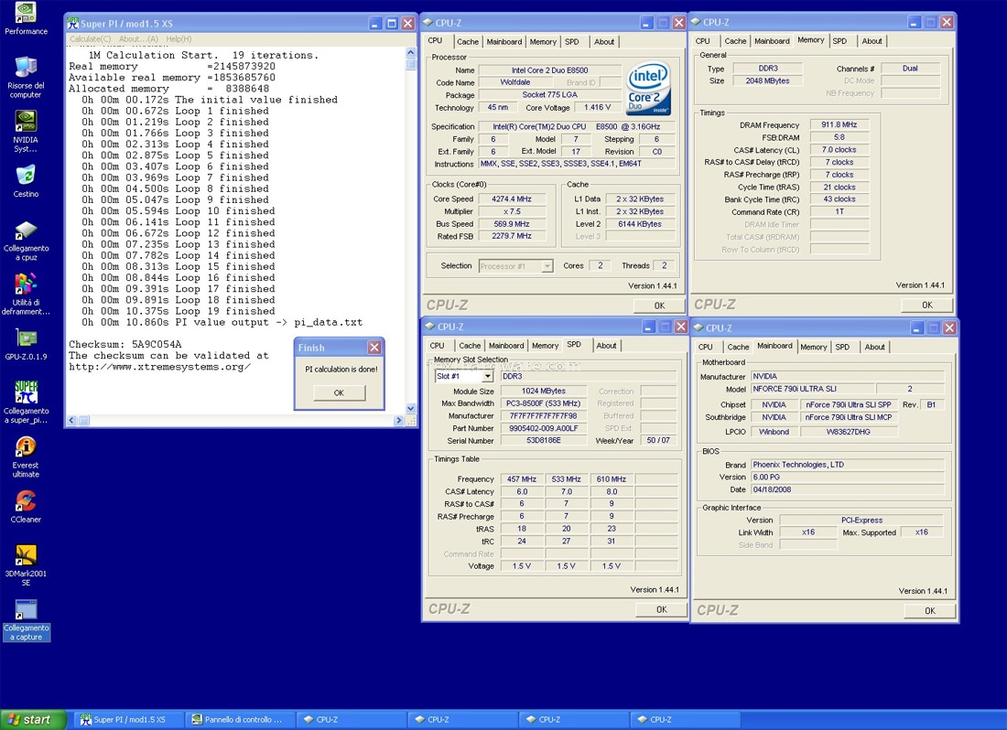Screen dimensions: 1007x730
Task: Switch to CPU tab in memory timings window
Action: 702,41
